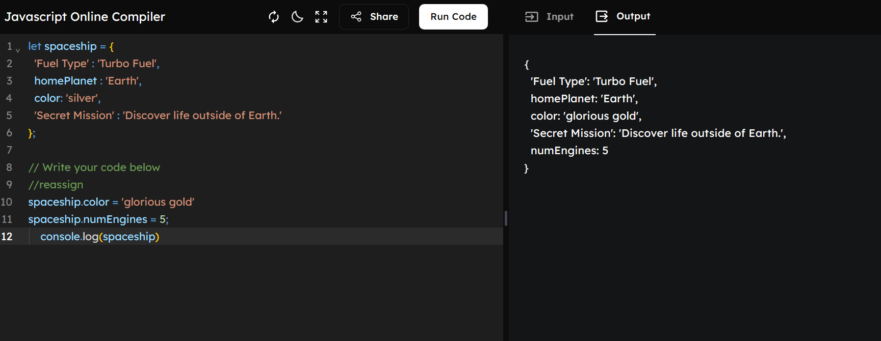Click line number 7 in the gutter
The image size is (881, 341).
tap(9, 150)
